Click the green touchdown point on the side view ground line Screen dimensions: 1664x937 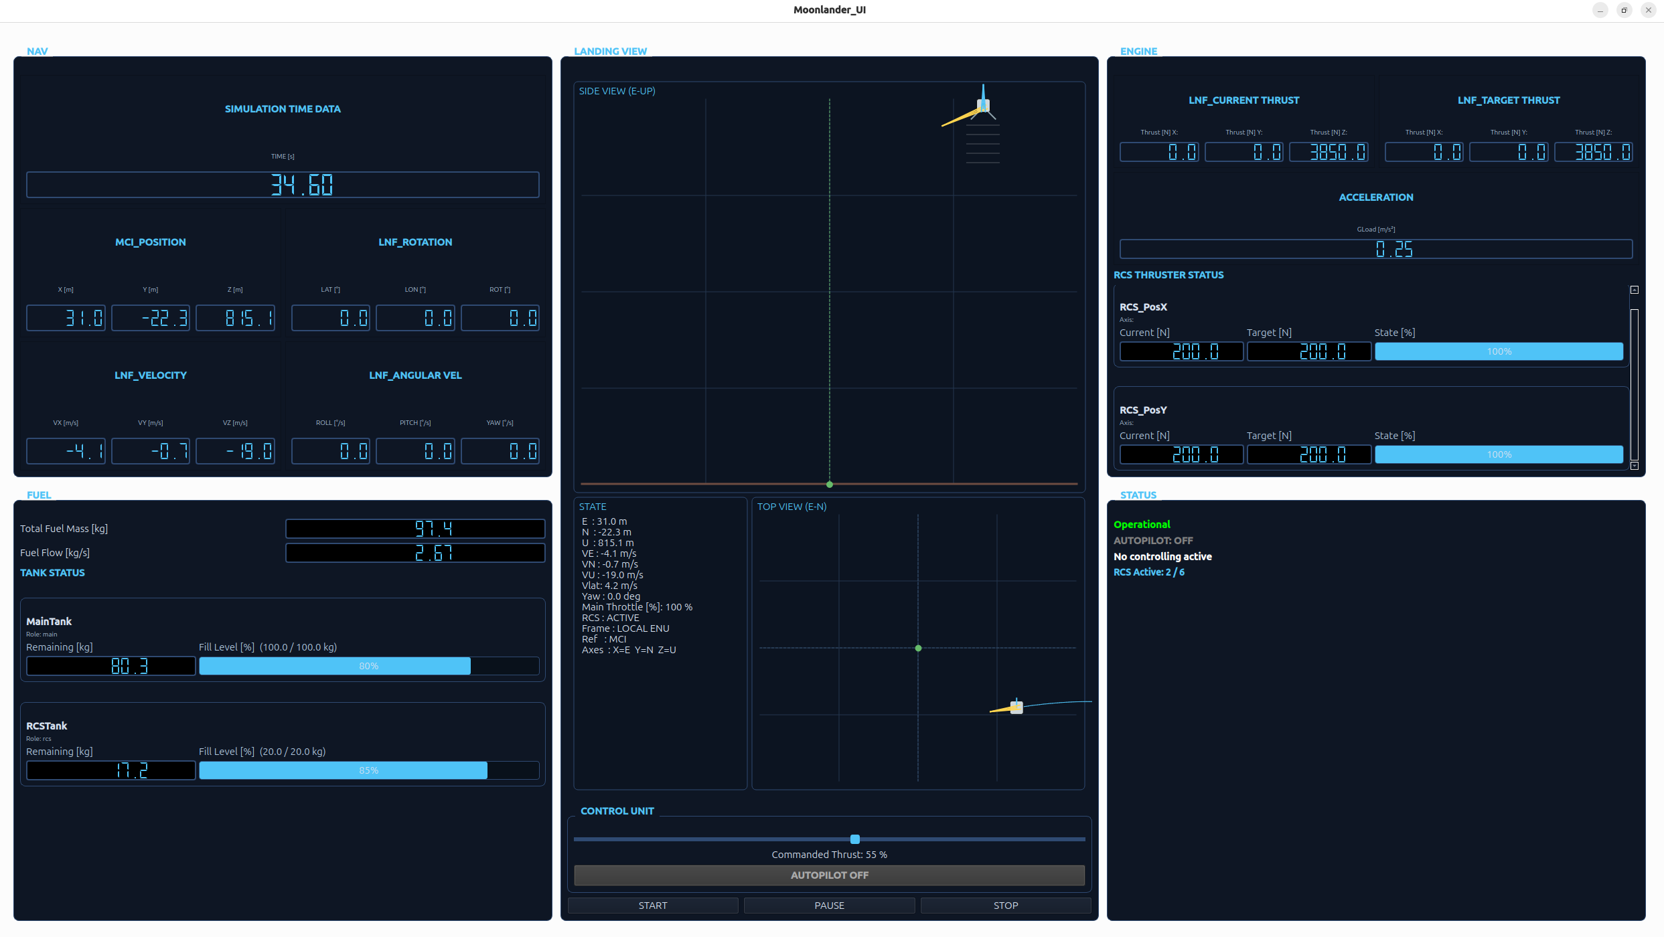click(x=830, y=484)
